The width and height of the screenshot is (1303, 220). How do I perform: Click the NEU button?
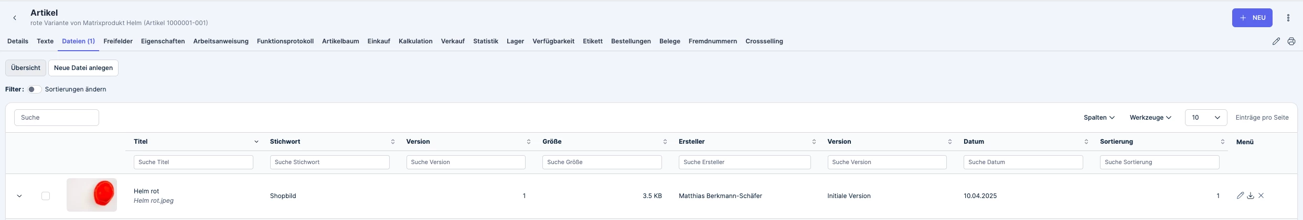pyautogui.click(x=1252, y=18)
